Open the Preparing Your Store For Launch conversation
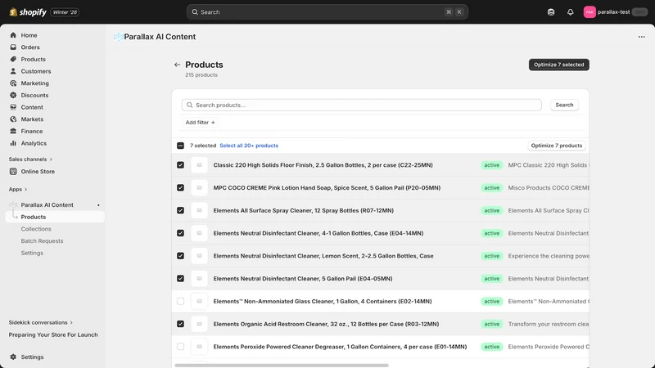 pos(53,334)
